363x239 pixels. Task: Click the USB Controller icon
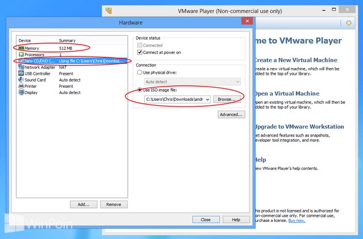click(21, 74)
